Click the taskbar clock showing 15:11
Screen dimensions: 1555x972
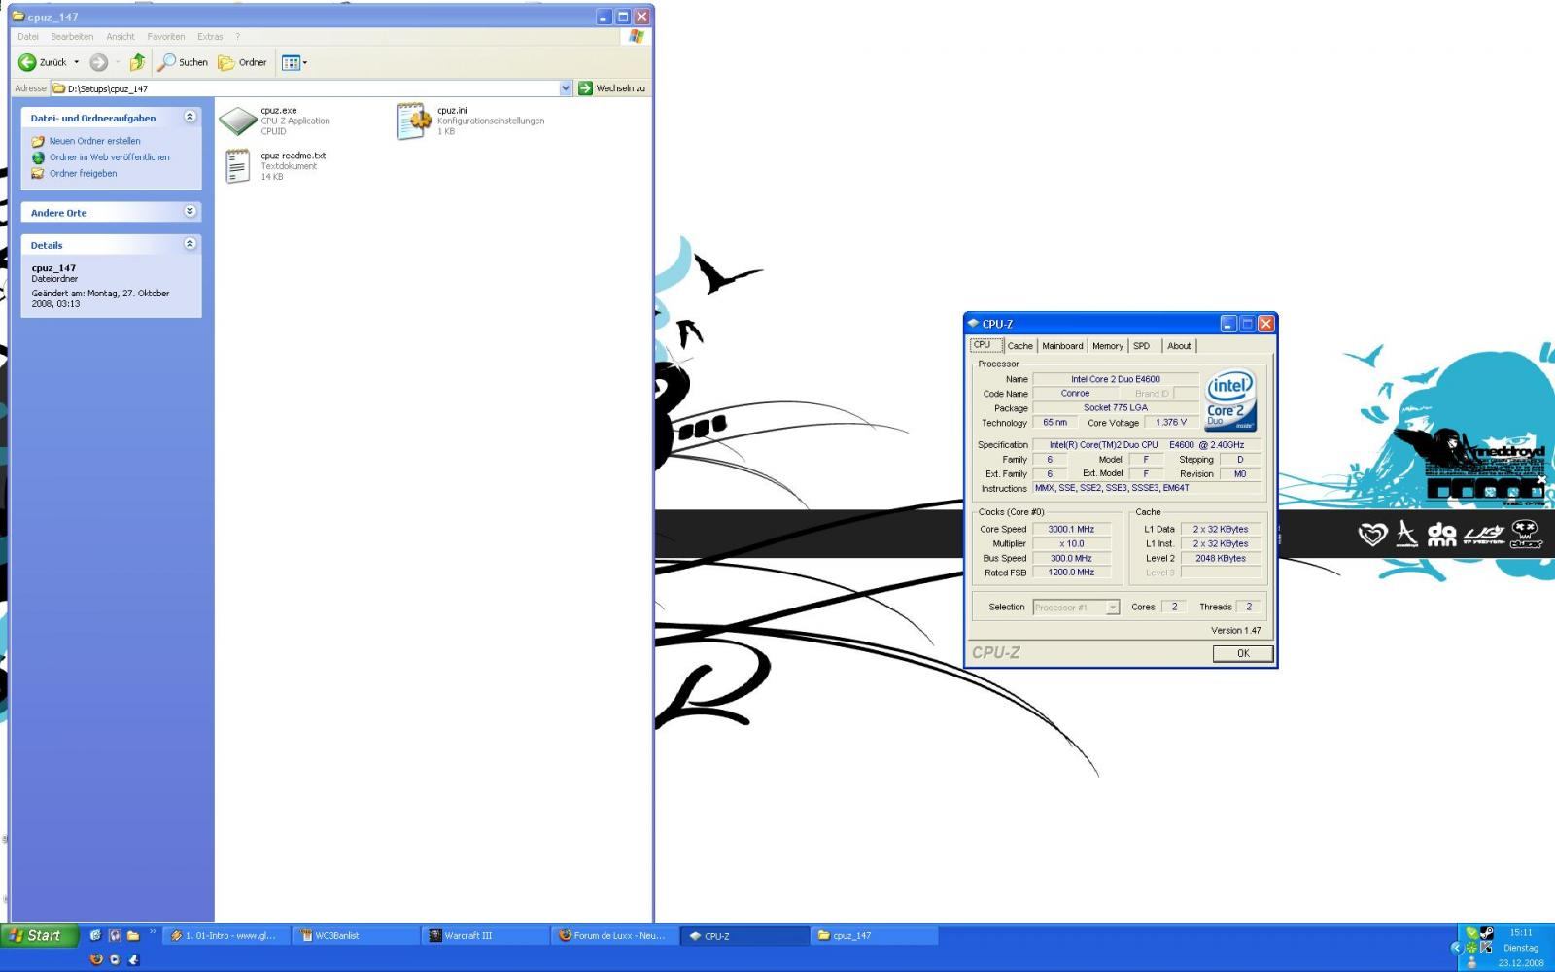click(x=1521, y=933)
